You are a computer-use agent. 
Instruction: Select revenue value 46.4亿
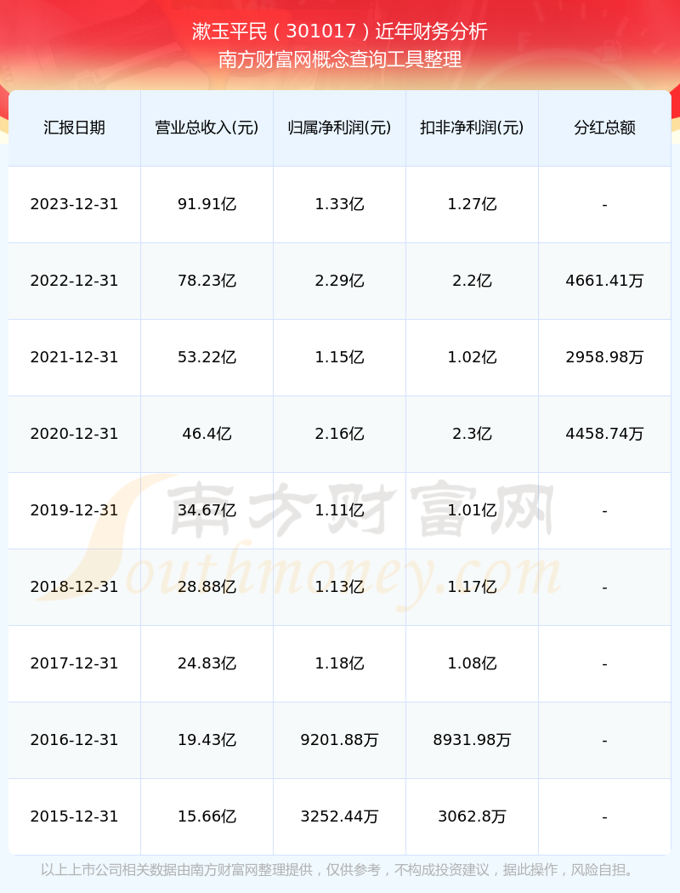[207, 434]
